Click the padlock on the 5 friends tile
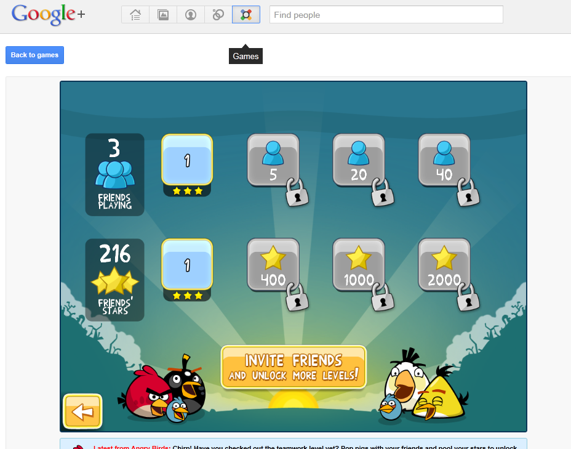Image resolution: width=571 pixels, height=449 pixels. (297, 192)
